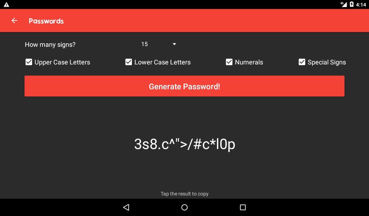Tap the How many signs? label

coord(50,45)
